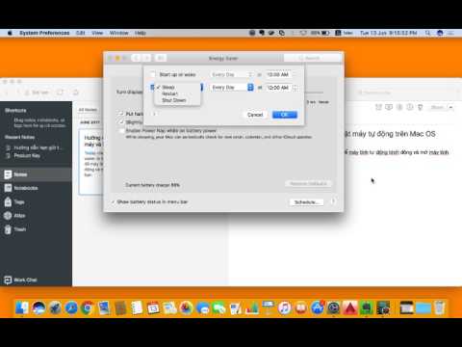Open Tags in Evernote sidebar
Screen dimensions: 462x347
click(36, 201)
